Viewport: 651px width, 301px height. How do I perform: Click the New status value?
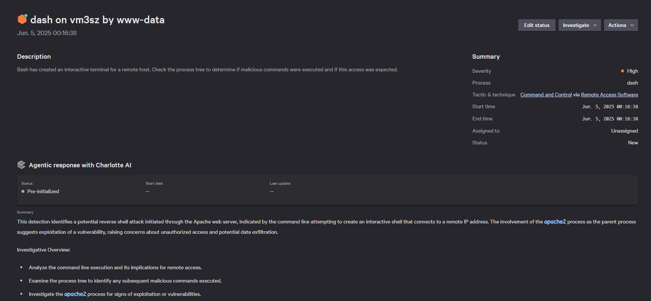(633, 143)
